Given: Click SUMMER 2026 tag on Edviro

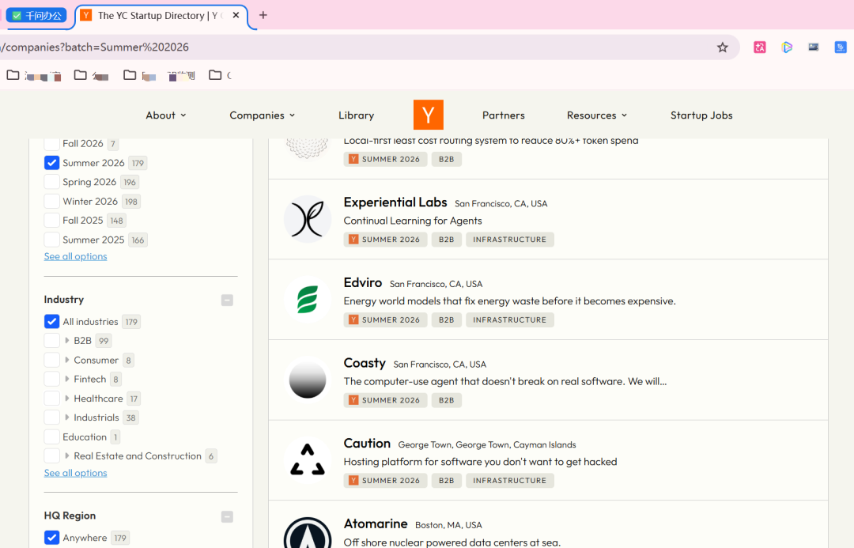Looking at the screenshot, I should (x=385, y=319).
